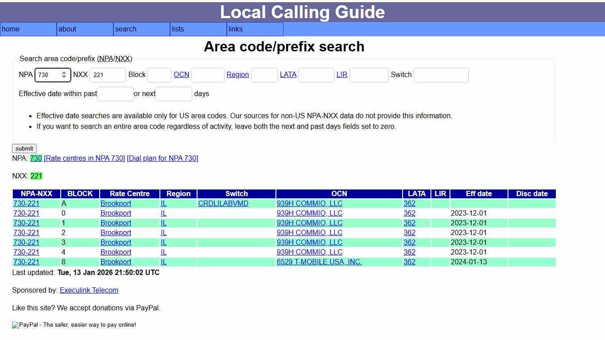Click inside the Block input field
Viewport: 605px width, 340px height.
click(159, 75)
